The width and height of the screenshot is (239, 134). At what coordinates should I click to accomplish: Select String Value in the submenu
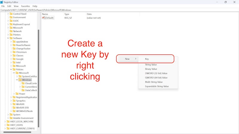point(151,65)
